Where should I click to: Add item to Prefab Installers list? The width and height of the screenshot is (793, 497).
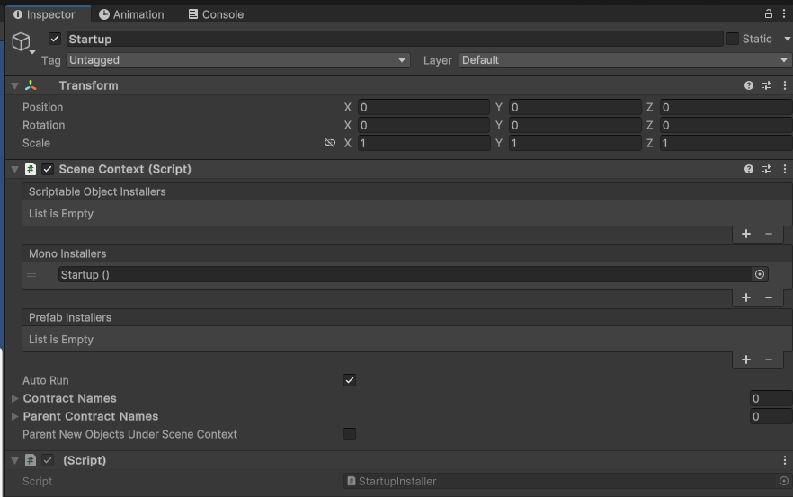click(x=746, y=359)
